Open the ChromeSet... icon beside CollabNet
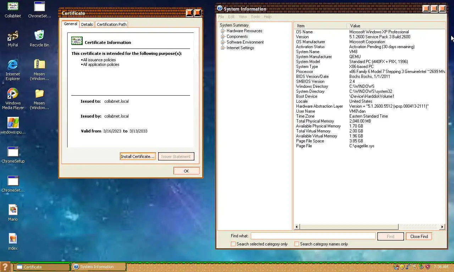 click(39, 10)
